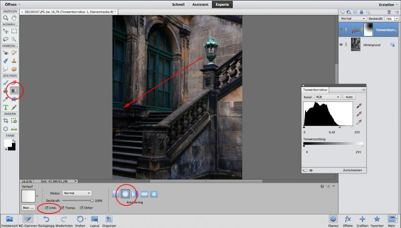Select the Straighten tool

point(14,129)
